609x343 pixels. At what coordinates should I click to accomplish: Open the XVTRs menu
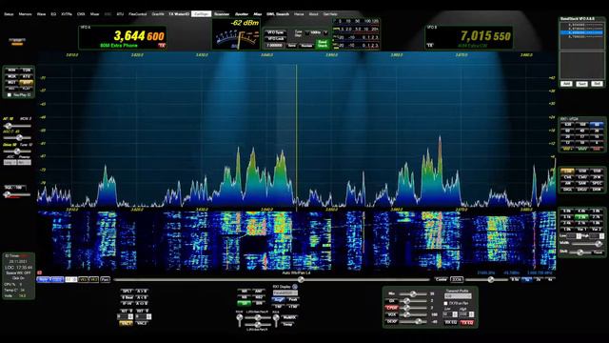[x=67, y=14]
